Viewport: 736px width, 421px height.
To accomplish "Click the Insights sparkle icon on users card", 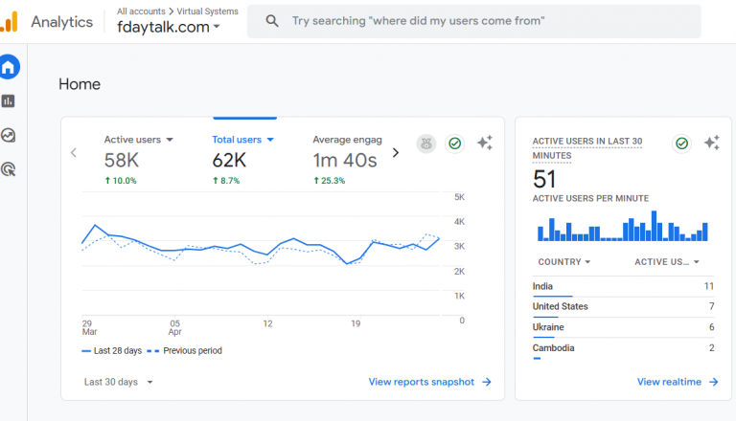I will tap(485, 143).
